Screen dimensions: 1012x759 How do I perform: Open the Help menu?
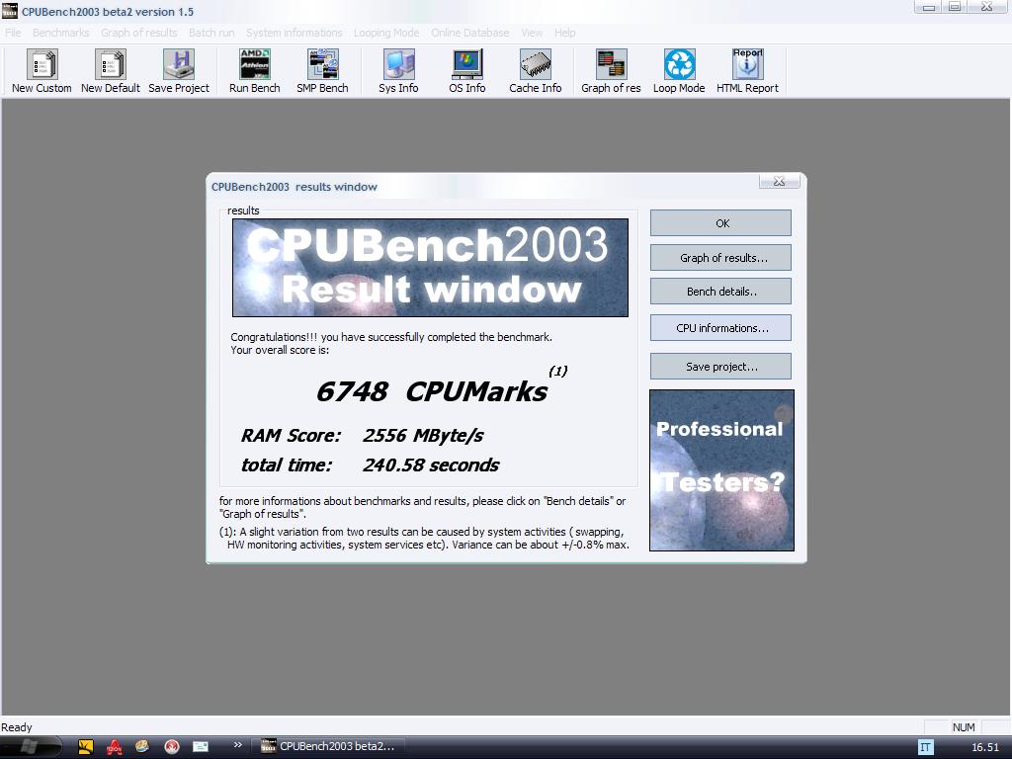tap(564, 33)
